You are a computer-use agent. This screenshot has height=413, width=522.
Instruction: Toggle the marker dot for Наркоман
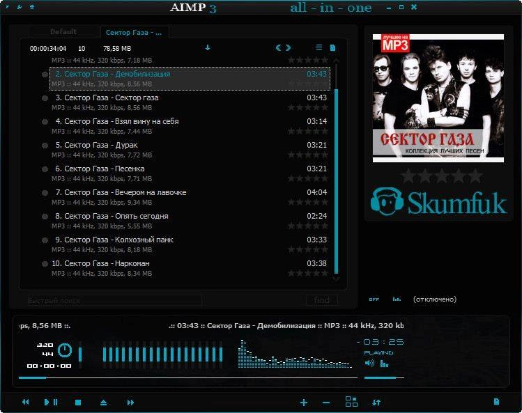(x=45, y=264)
